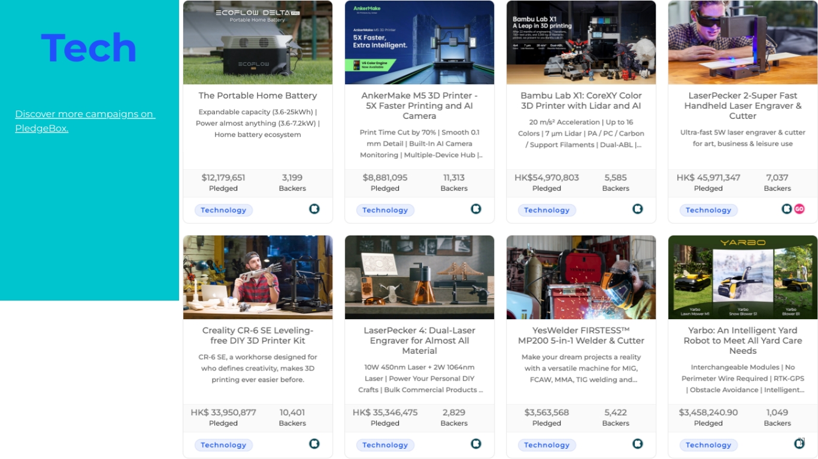Open "The Portable Home Battery" title
This screenshot has height=459, width=818.
pyautogui.click(x=258, y=96)
